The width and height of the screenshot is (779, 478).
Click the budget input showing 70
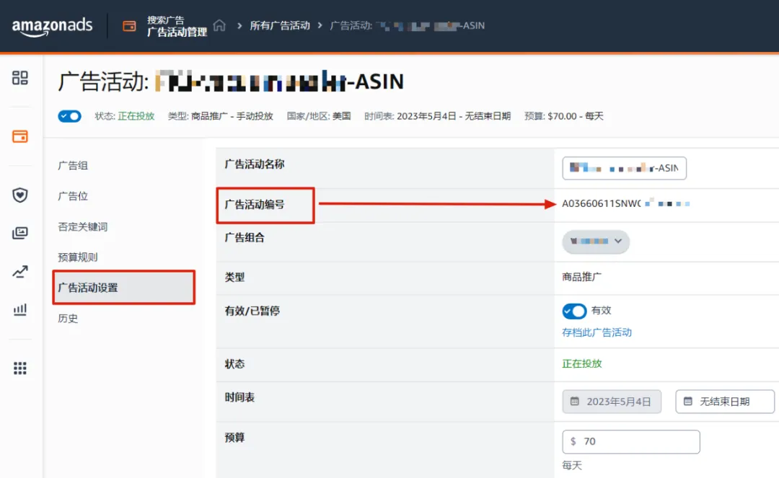[631, 442]
